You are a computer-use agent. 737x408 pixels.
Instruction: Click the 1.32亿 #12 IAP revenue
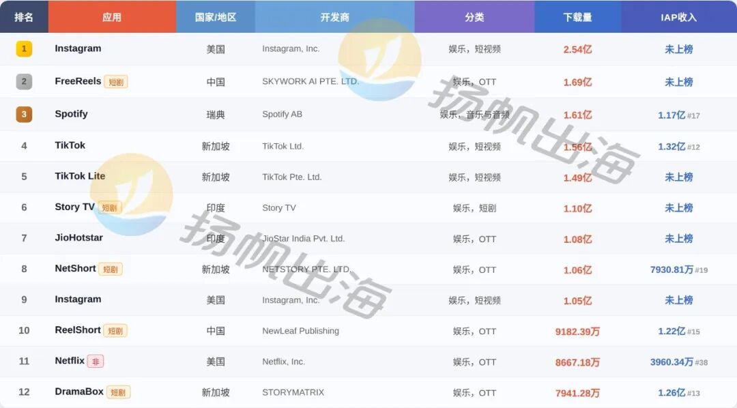coord(679,147)
